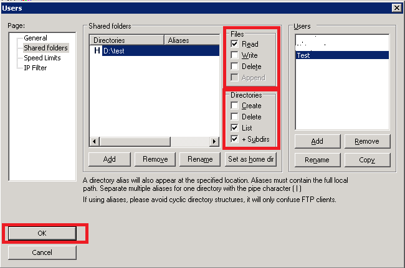This screenshot has width=405, height=268.
Task: Toggle the Files Read checkbox
Action: click(234, 44)
